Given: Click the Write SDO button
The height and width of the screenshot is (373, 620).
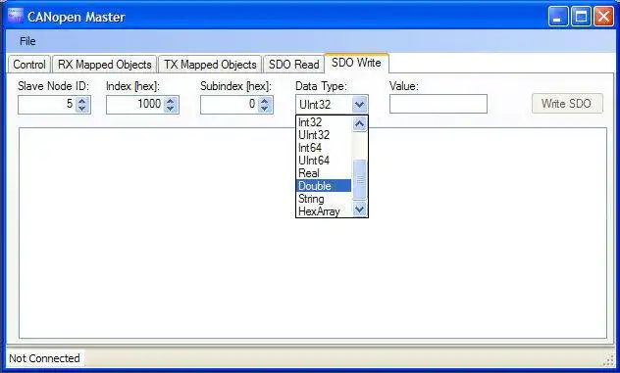Looking at the screenshot, I should pyautogui.click(x=567, y=104).
